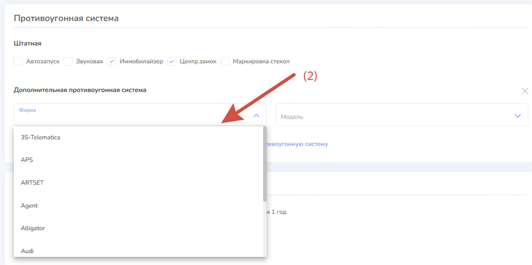Image resolution: width=532 pixels, height=265 pixels.
Task: Disable the Центр.замок checkbox
Action: (172, 61)
